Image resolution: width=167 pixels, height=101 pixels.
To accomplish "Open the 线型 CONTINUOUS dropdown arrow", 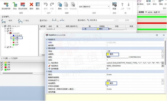I will pyautogui.click(x=163, y=57).
